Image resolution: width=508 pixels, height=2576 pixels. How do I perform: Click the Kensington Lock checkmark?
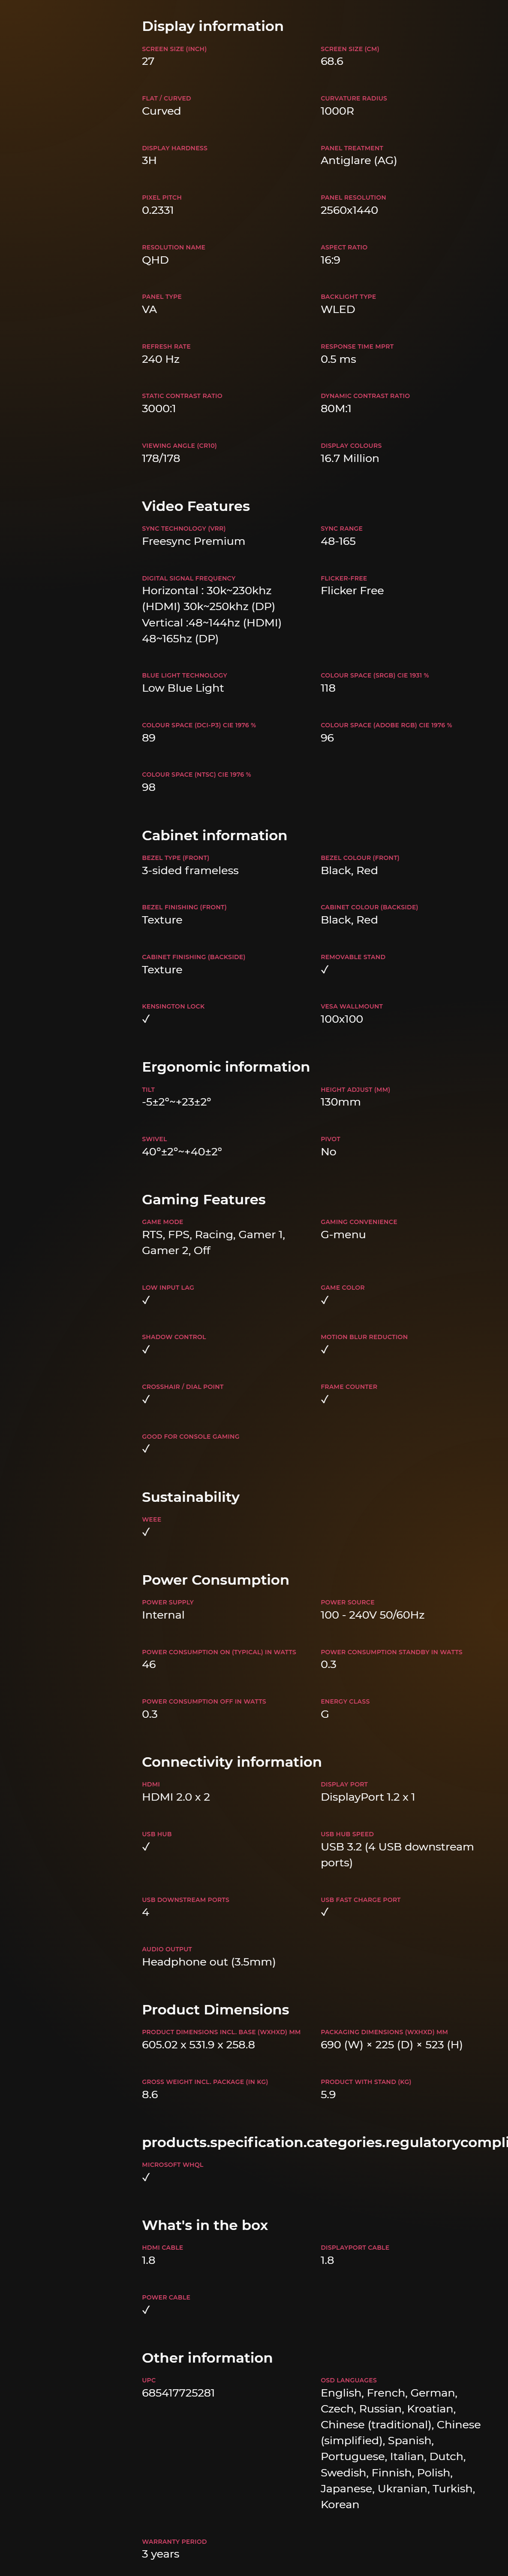click(x=146, y=1019)
